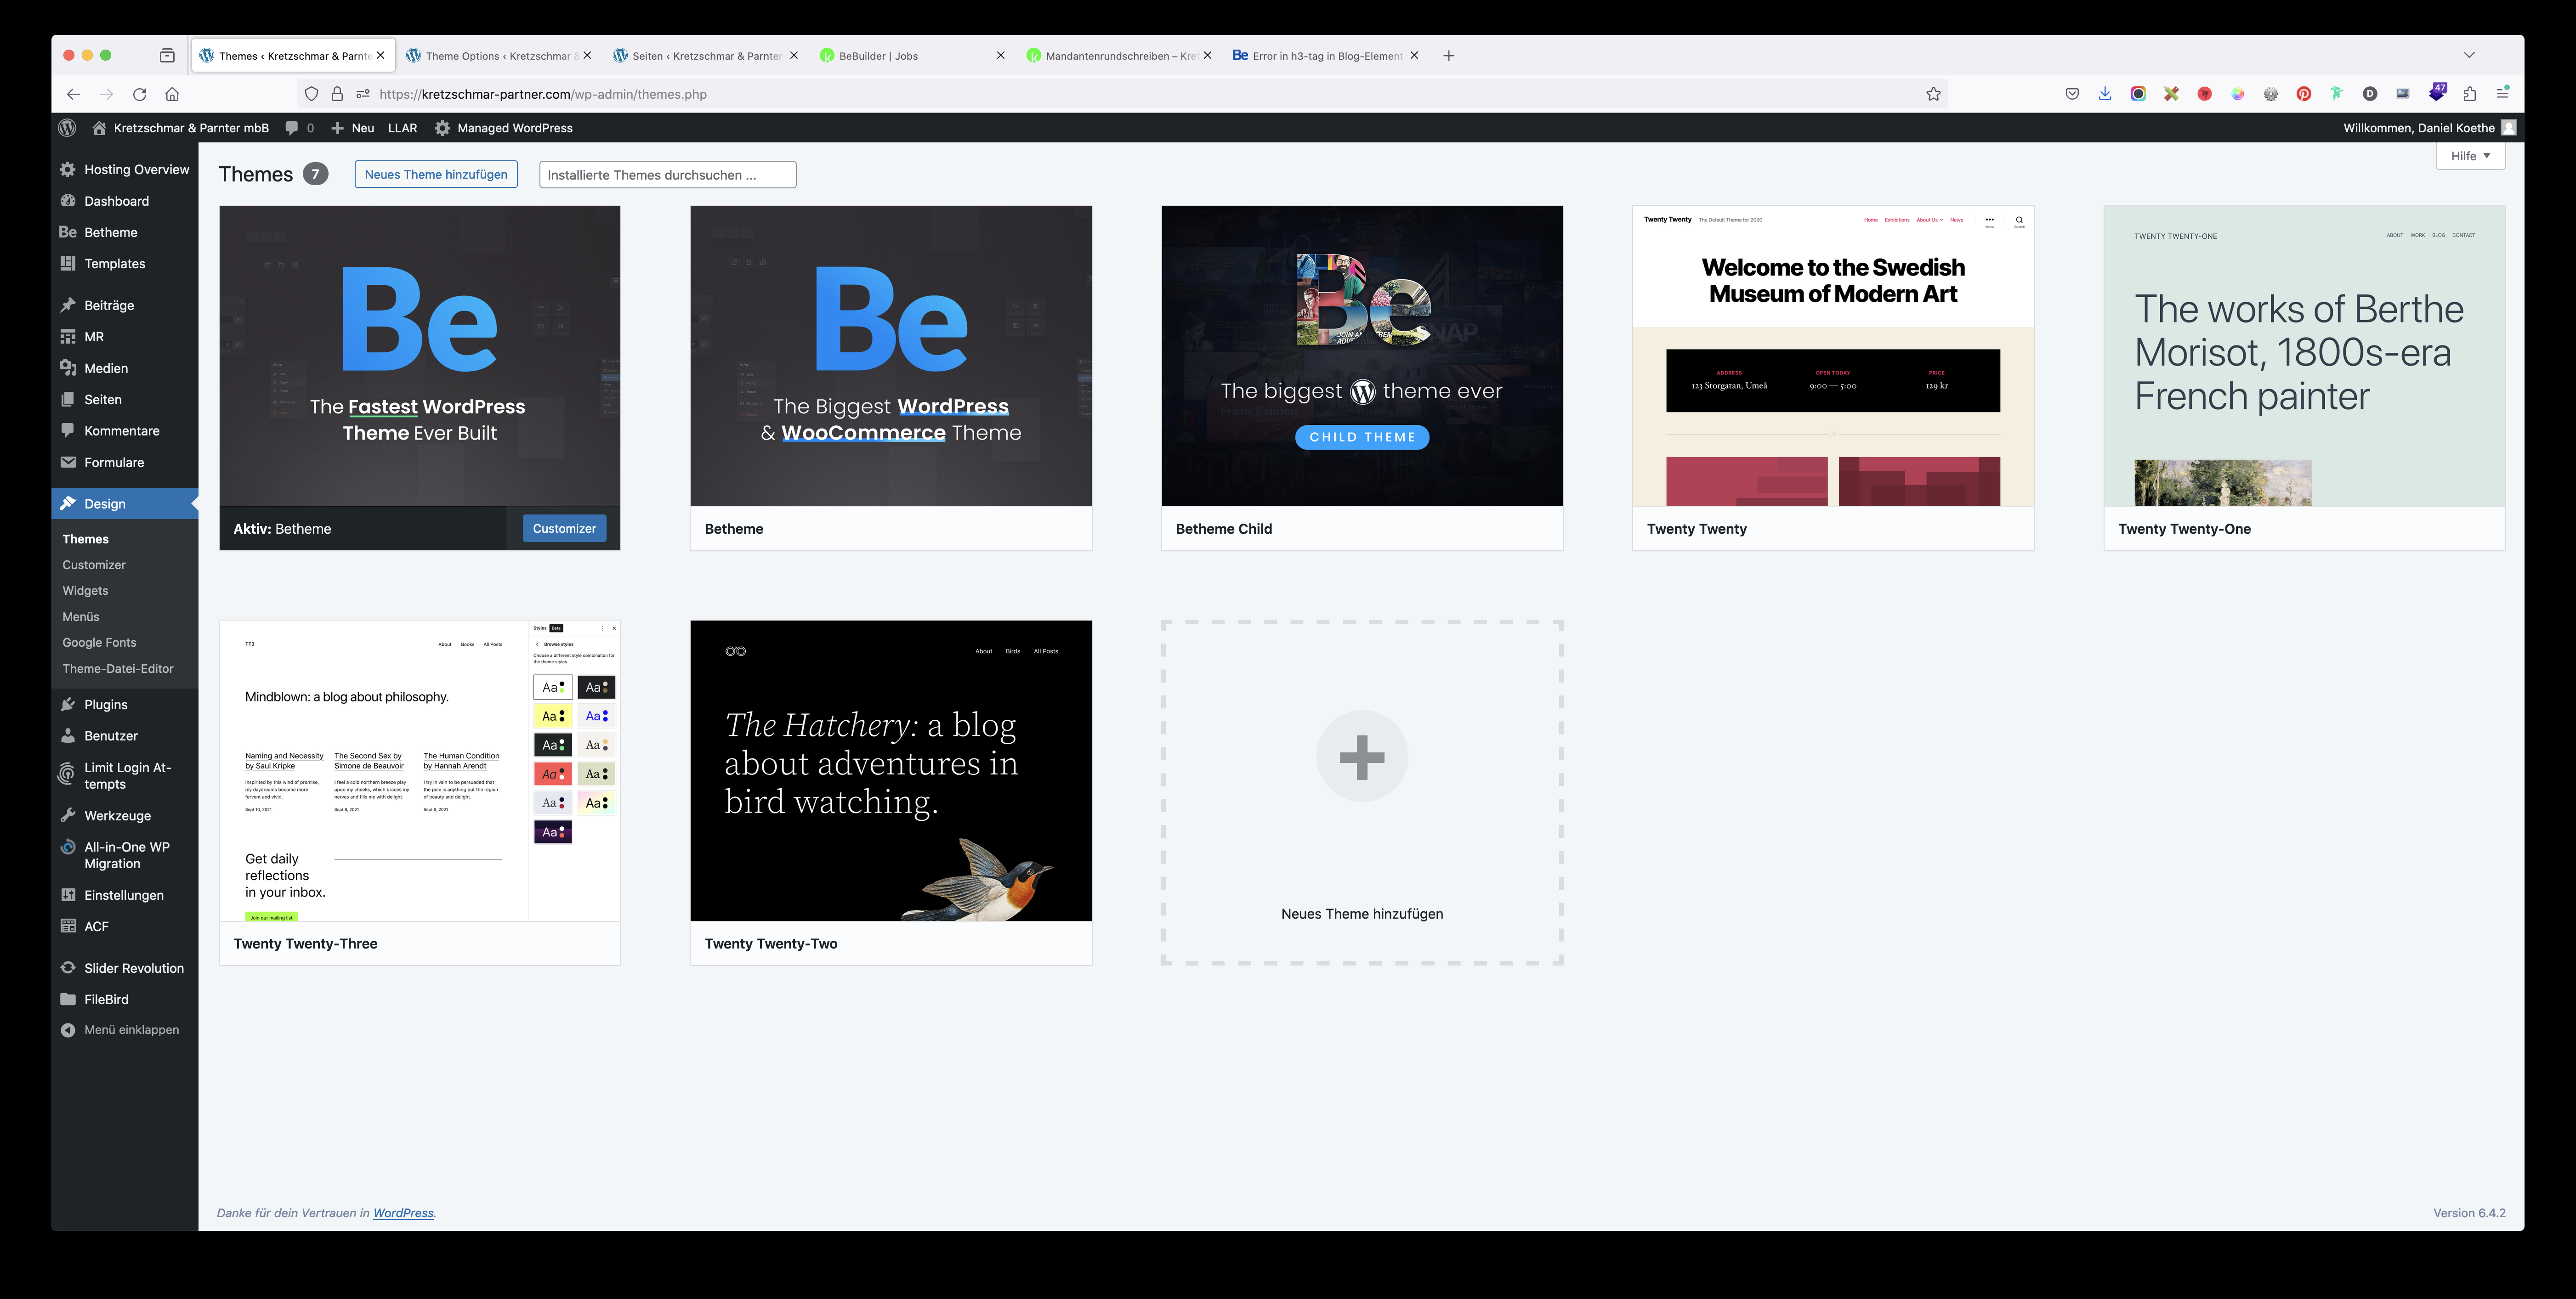Open the Neu admin bar menu

[x=353, y=128]
